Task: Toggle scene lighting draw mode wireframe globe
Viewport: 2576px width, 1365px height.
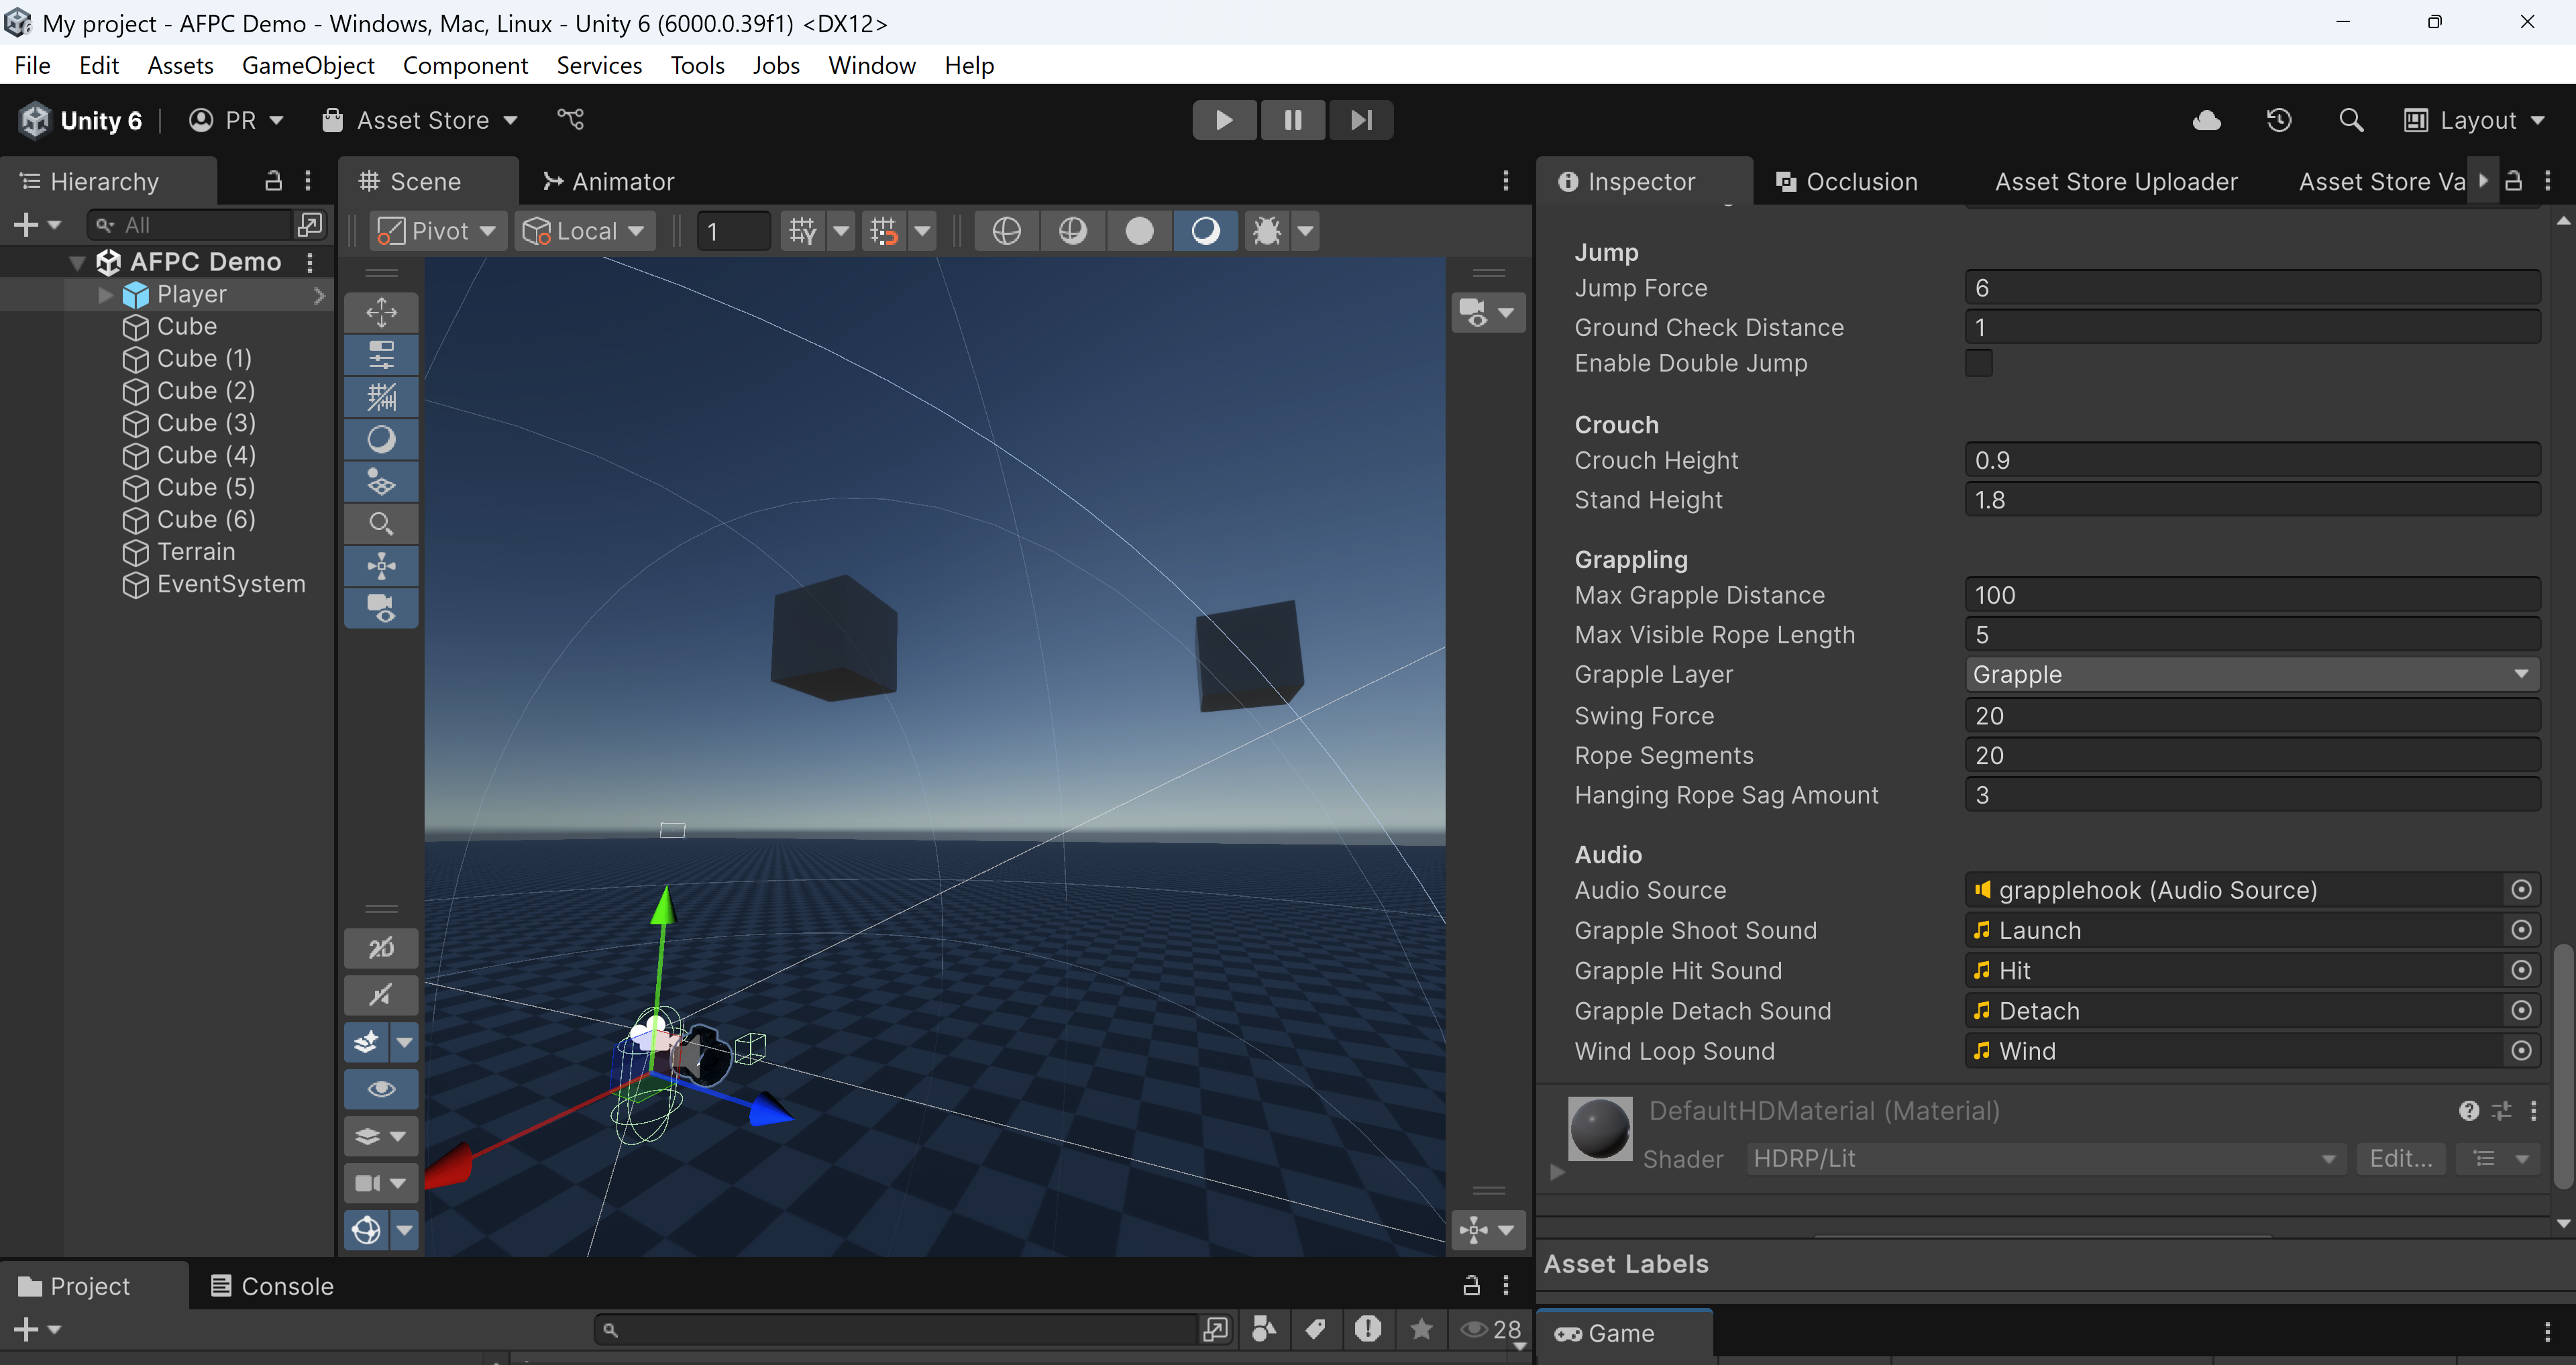Action: point(1006,231)
